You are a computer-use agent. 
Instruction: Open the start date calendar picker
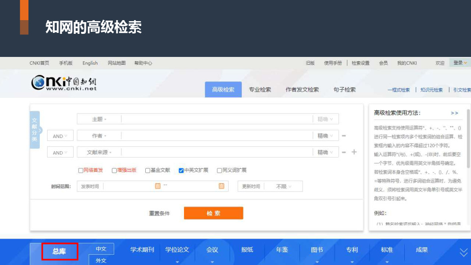(x=157, y=186)
